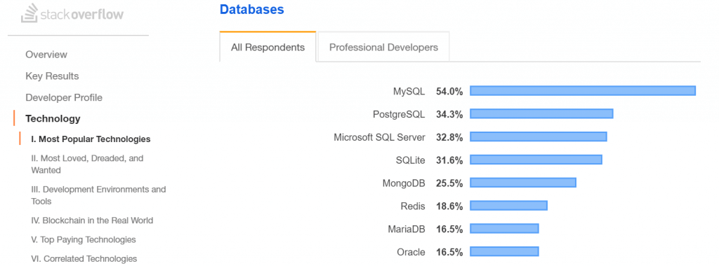Click the MongoDB bar
Screen dimensions: 719x266
[x=523, y=183]
